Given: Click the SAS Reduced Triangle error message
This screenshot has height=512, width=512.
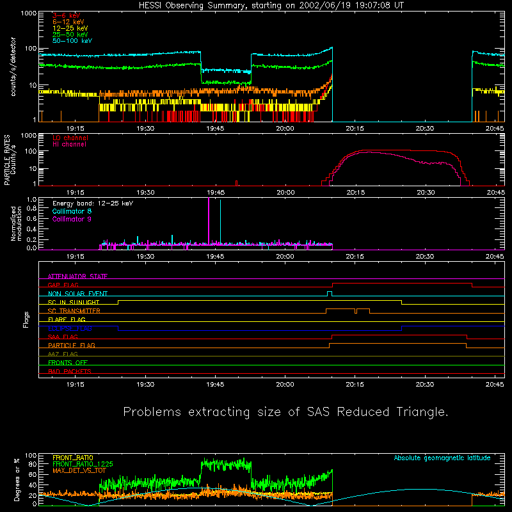Looking at the screenshot, I should coord(285,412).
